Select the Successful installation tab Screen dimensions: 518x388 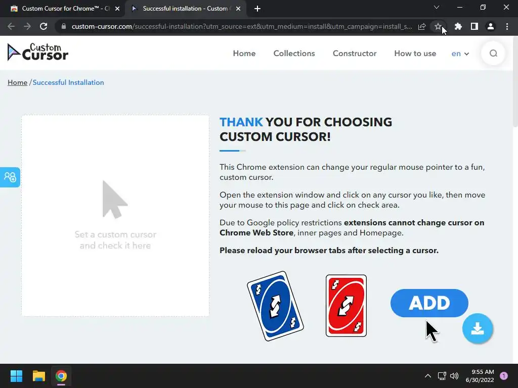click(x=185, y=9)
